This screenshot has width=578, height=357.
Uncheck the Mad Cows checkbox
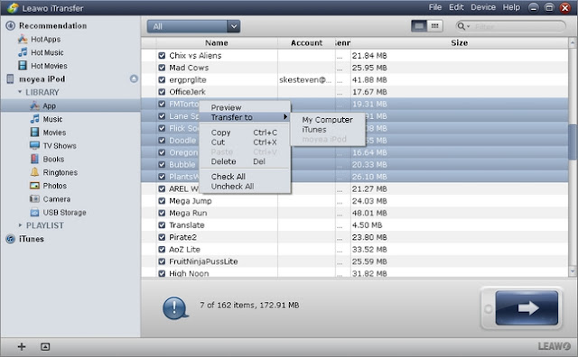click(x=162, y=68)
